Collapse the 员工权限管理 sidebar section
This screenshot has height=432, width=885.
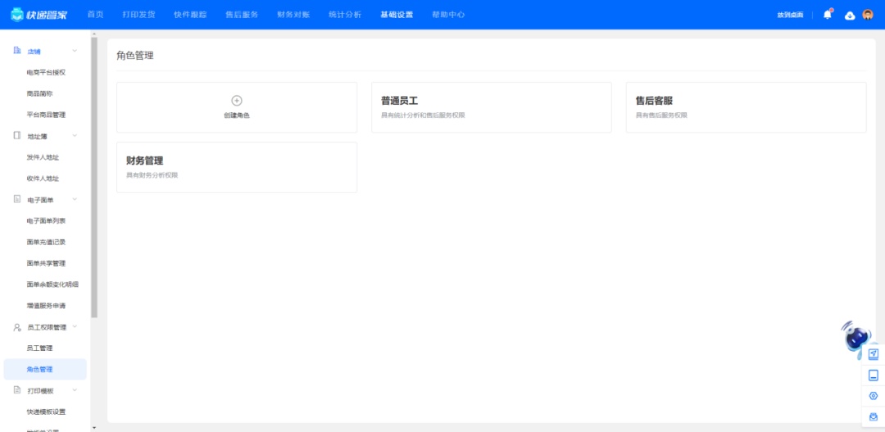pyautogui.click(x=75, y=327)
